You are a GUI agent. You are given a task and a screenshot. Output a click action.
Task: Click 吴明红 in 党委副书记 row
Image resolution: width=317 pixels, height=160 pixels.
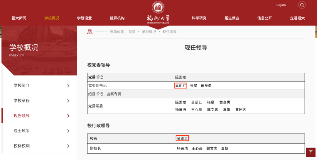click(x=181, y=86)
